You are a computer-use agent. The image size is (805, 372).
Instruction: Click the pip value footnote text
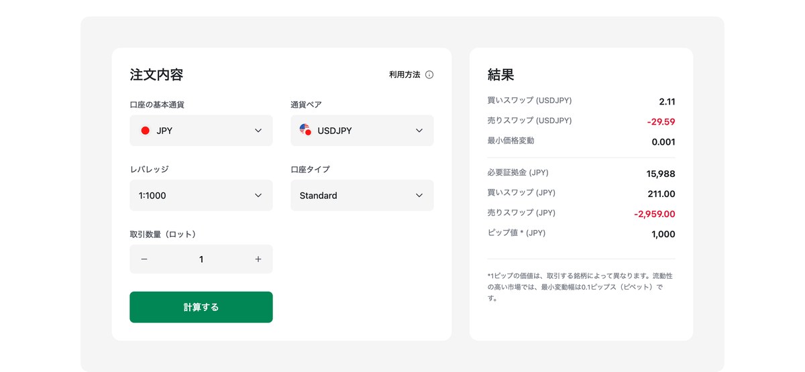pos(580,287)
